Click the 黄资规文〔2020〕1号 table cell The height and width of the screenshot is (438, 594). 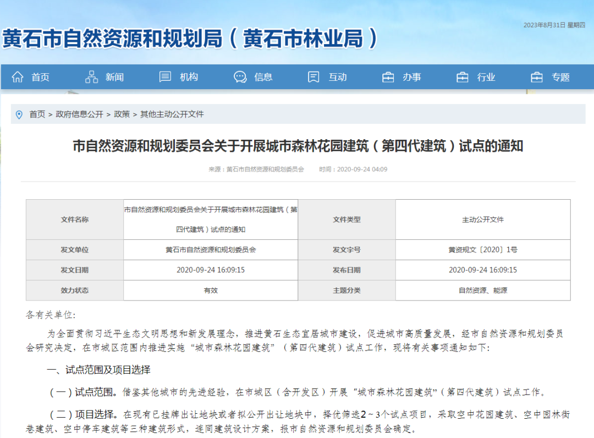pyautogui.click(x=483, y=250)
